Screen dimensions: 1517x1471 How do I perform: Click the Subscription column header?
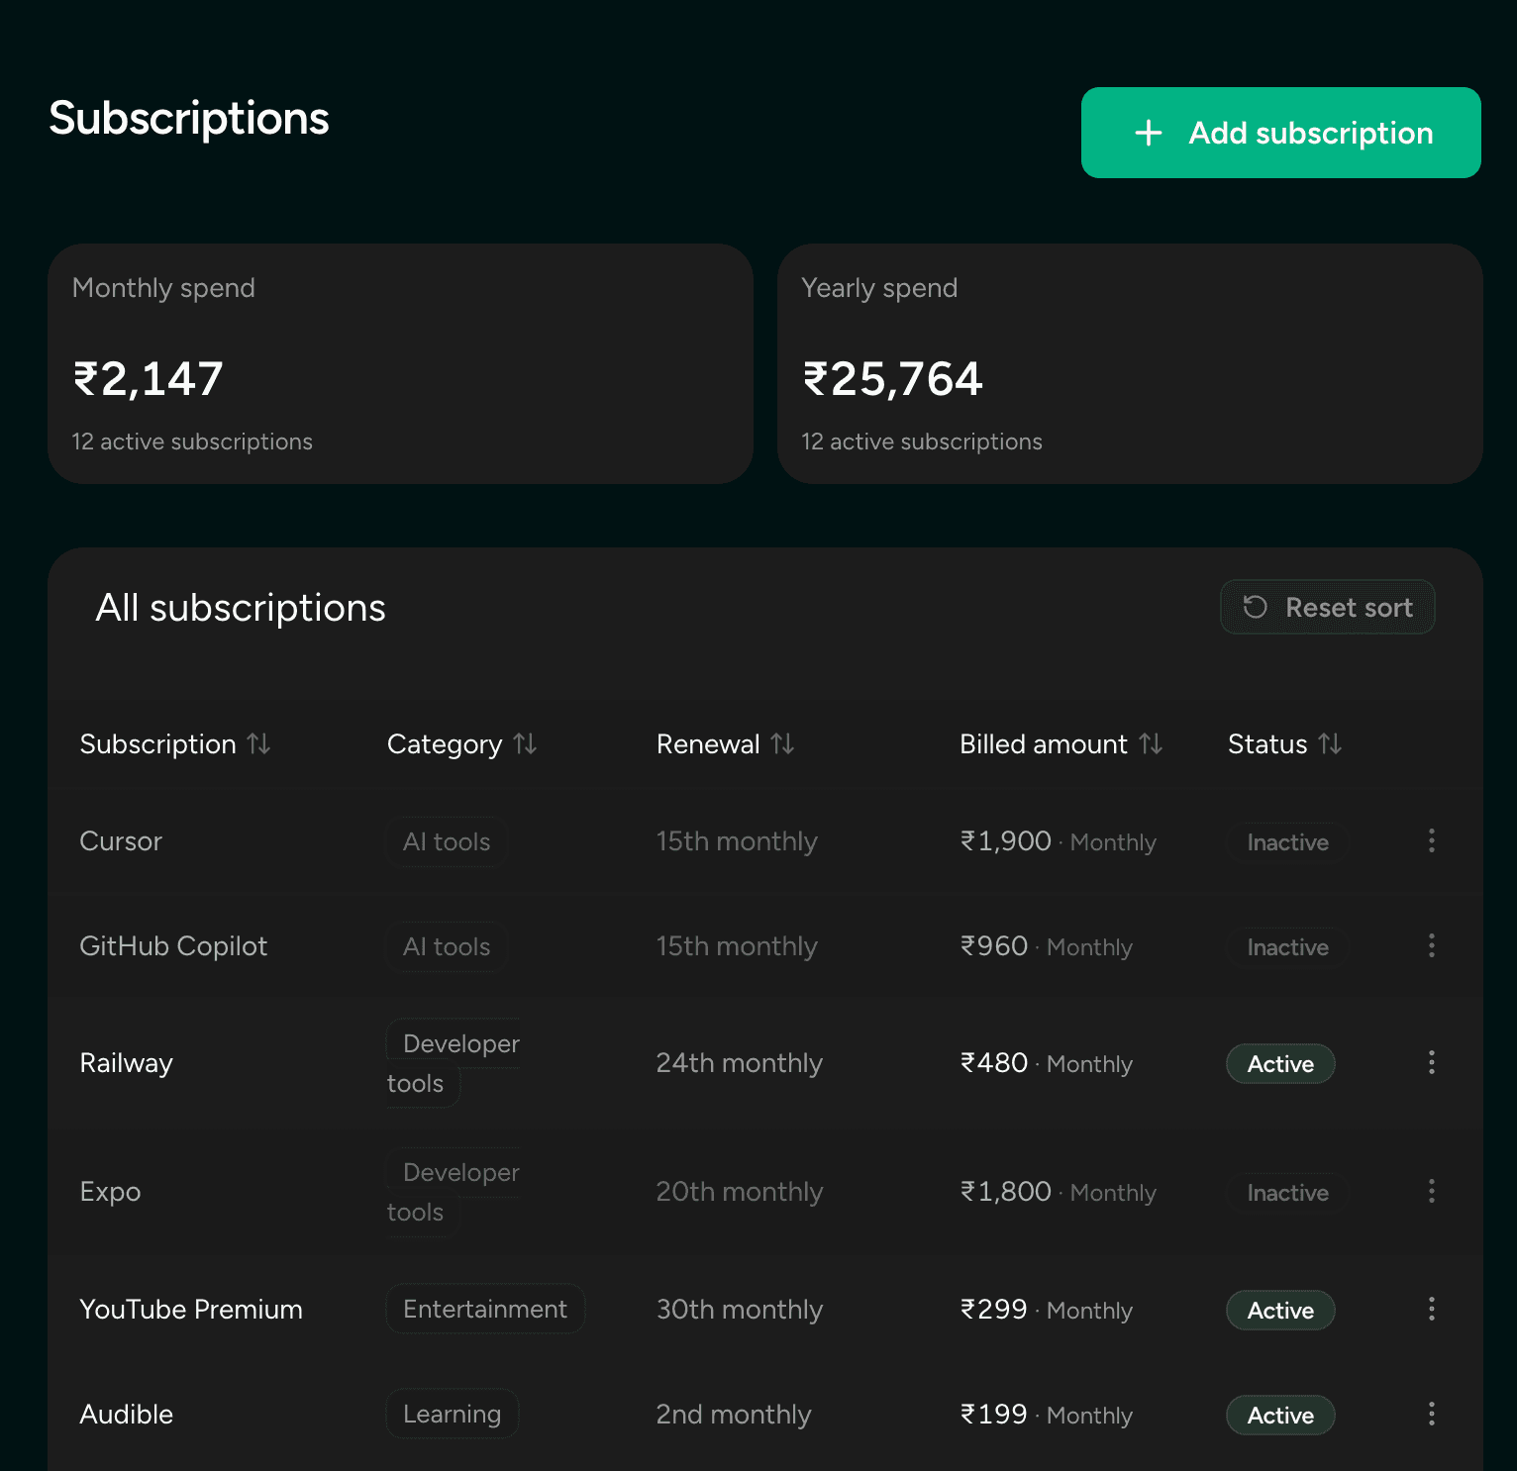[x=175, y=743]
